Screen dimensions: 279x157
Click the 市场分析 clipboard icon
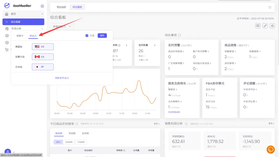[x=7, y=29]
